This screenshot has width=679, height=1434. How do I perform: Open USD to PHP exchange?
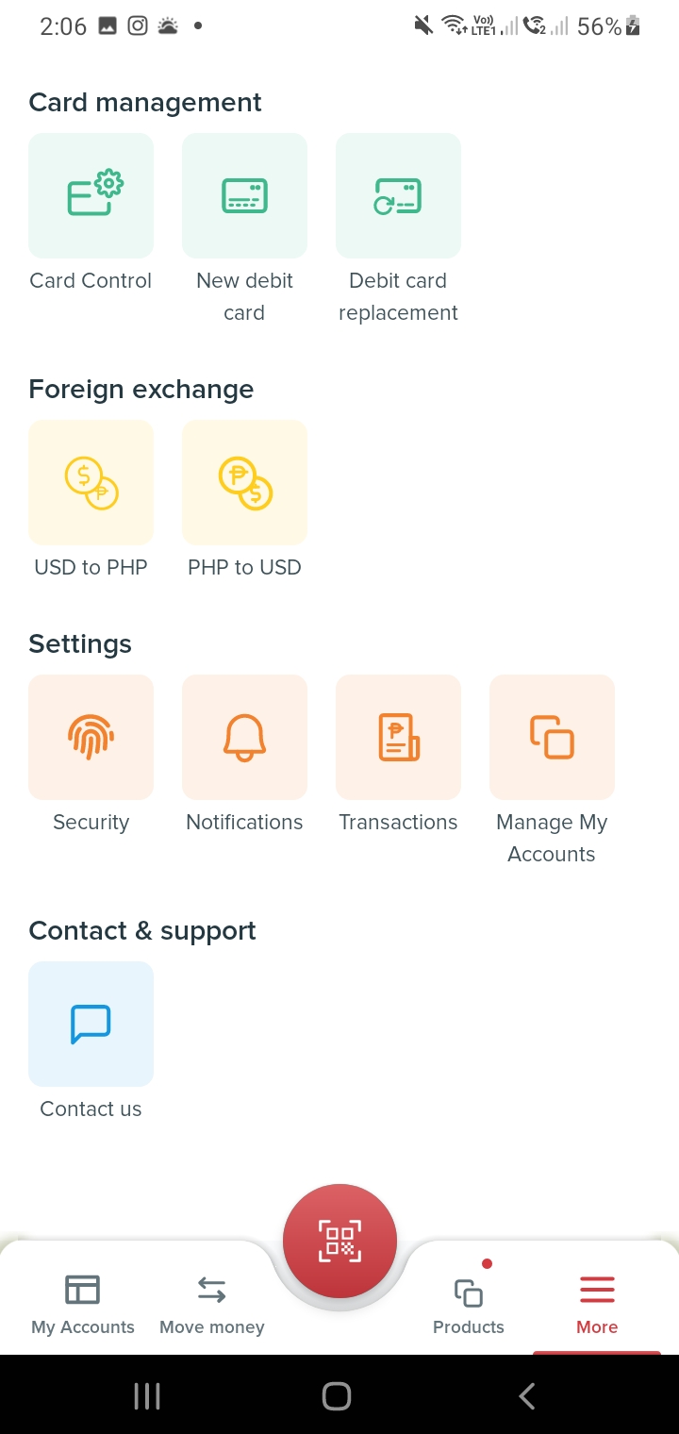[91, 482]
